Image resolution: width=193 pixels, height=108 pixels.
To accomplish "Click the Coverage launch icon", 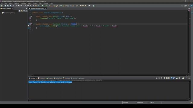I will (x=46, y=6).
